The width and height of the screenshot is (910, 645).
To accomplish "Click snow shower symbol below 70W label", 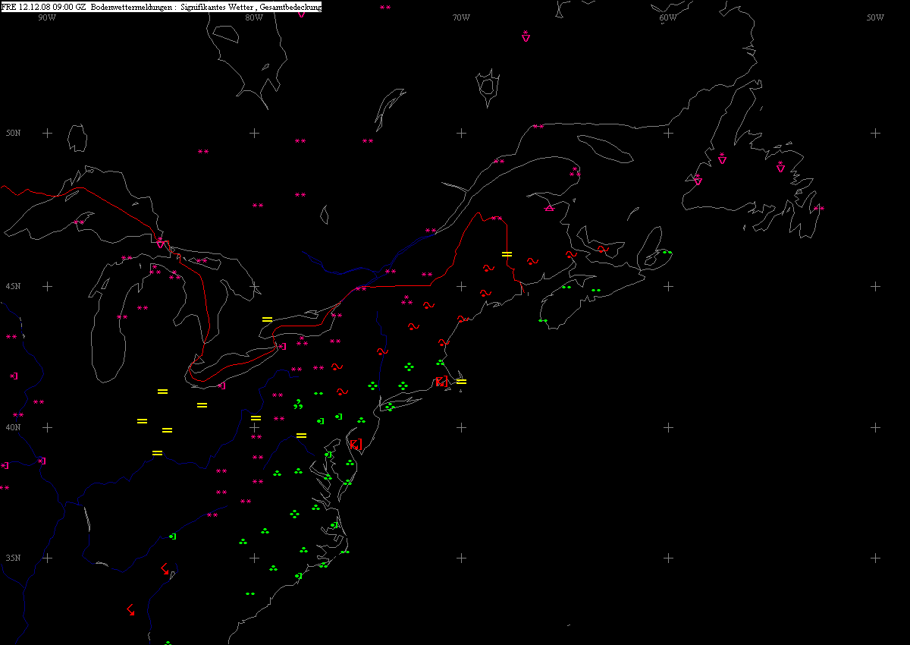I will click(x=526, y=36).
